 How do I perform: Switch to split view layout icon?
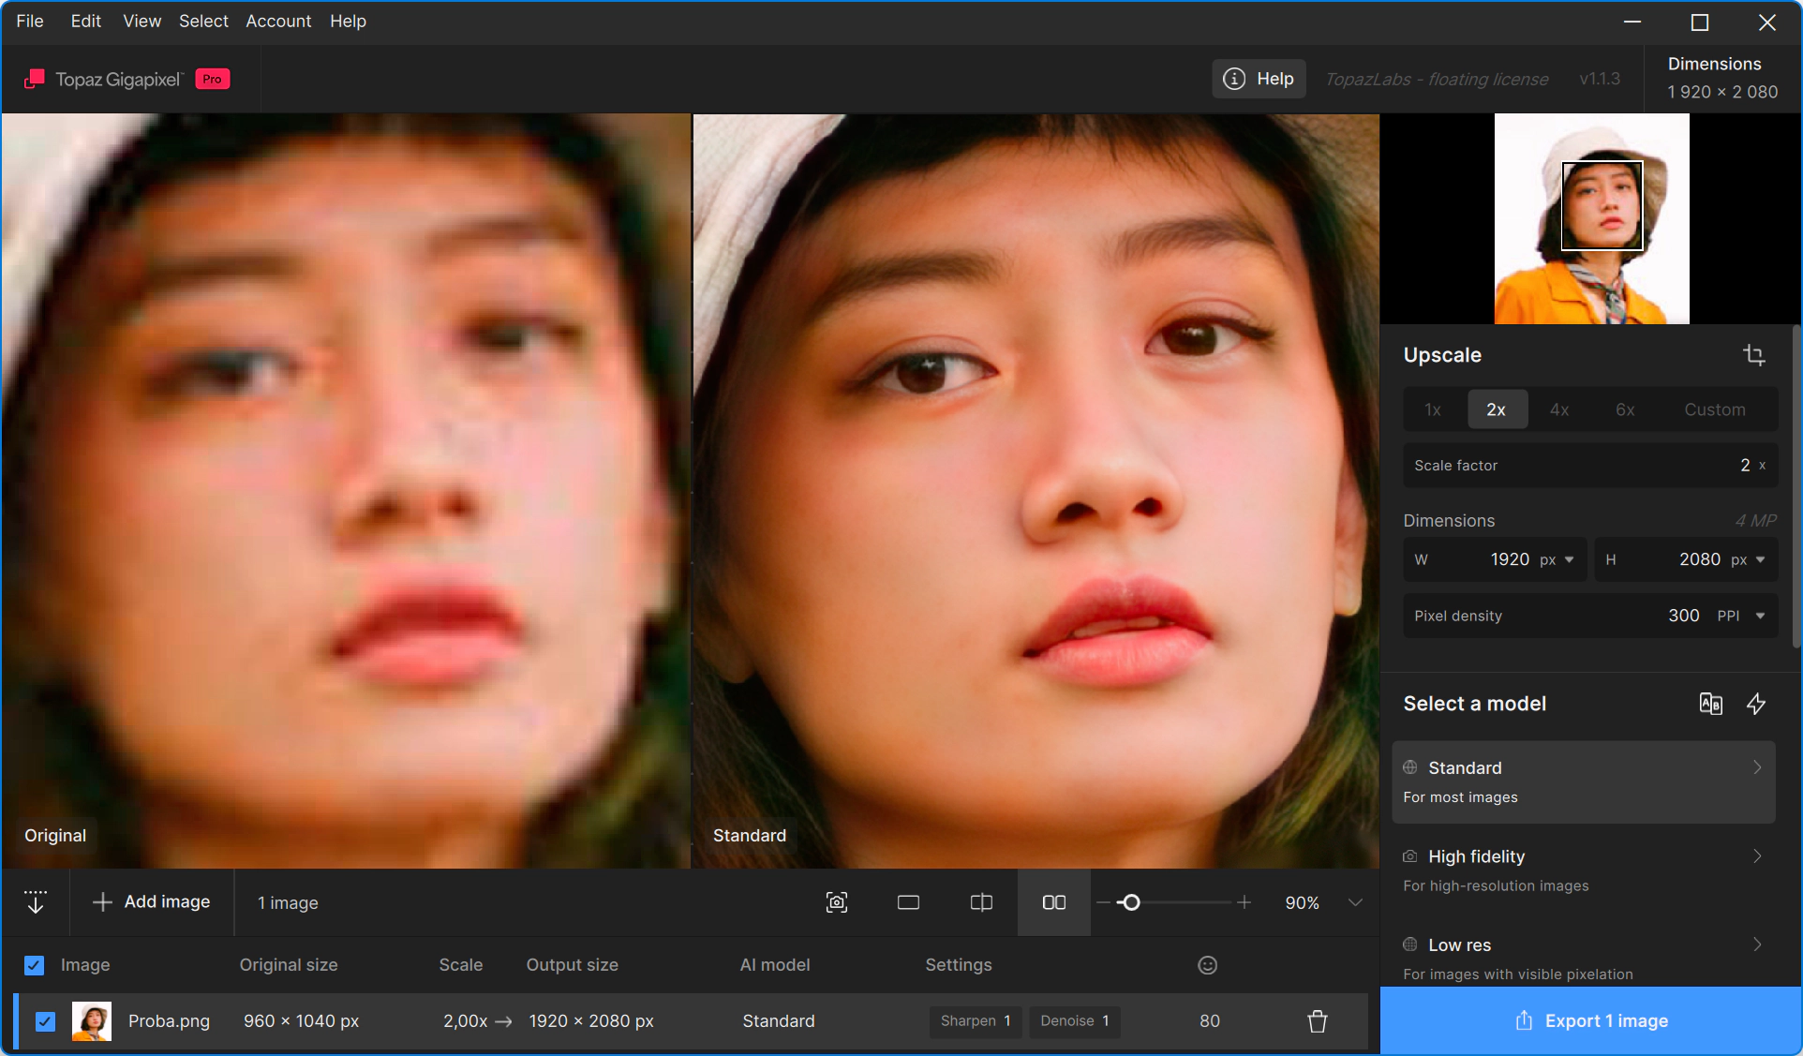981,902
